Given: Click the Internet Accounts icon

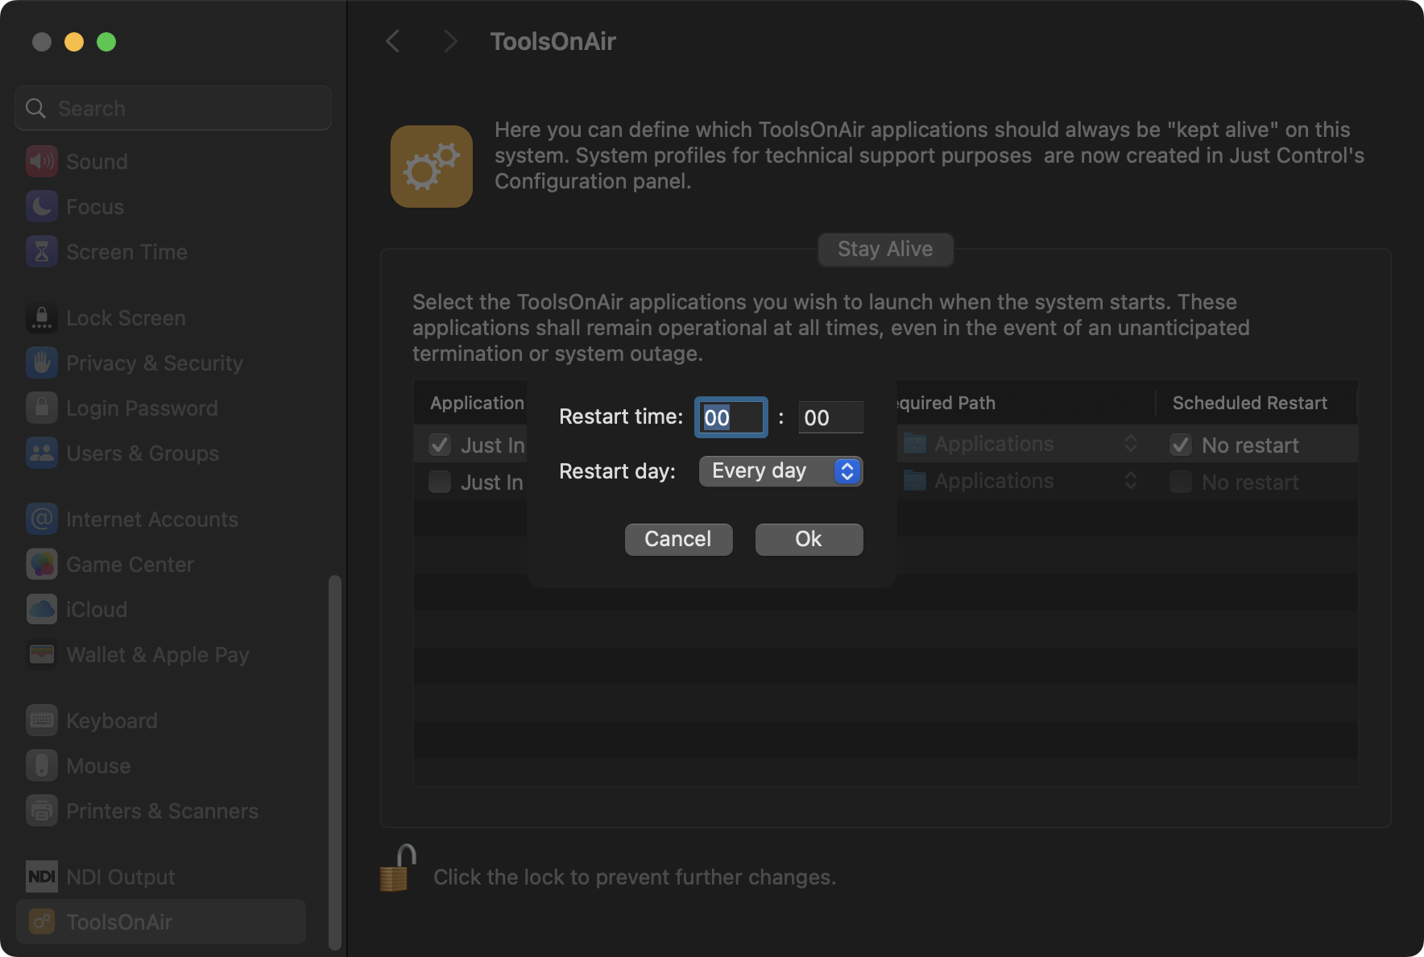Looking at the screenshot, I should point(42,519).
